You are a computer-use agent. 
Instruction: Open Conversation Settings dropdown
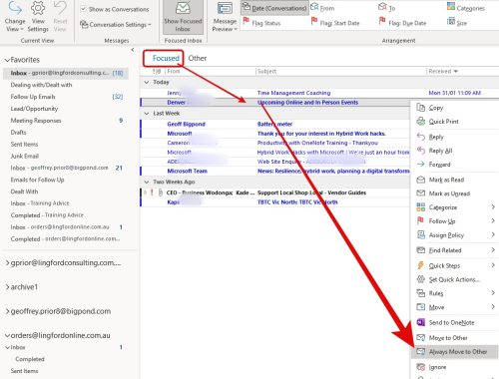(x=116, y=25)
